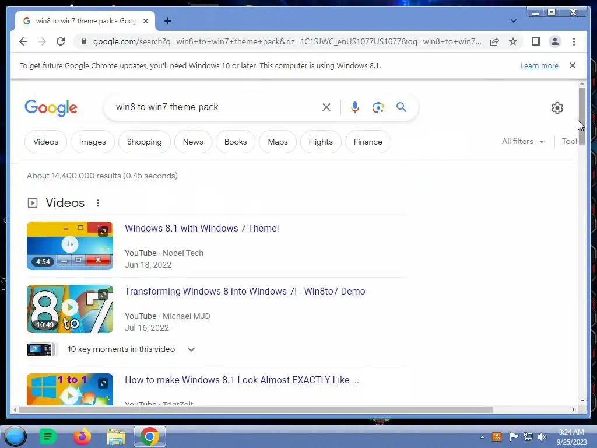The height and width of the screenshot is (448, 597).
Task: Filter results by Books
Action: click(x=236, y=142)
